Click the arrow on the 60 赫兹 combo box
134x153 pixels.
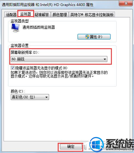(105, 59)
